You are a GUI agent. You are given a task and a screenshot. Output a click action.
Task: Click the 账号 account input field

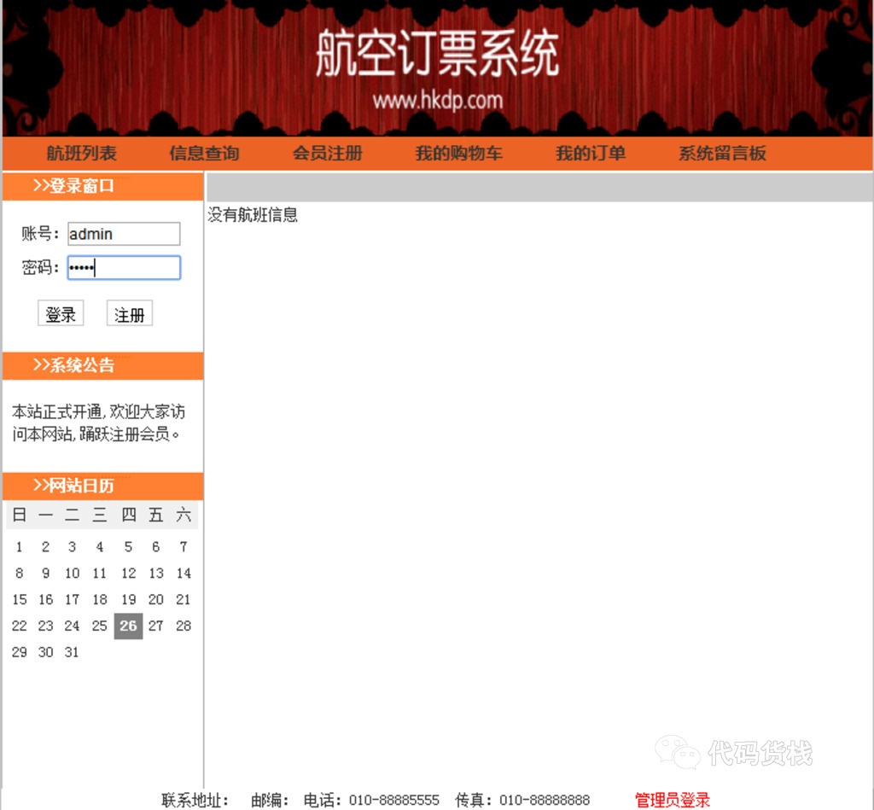[123, 233]
